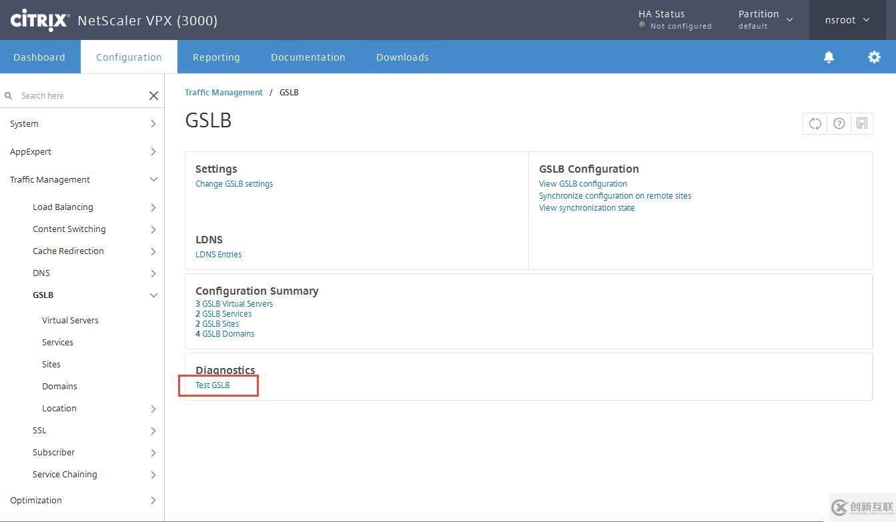
Task: Open LDNS Entries link
Action: [x=218, y=255]
